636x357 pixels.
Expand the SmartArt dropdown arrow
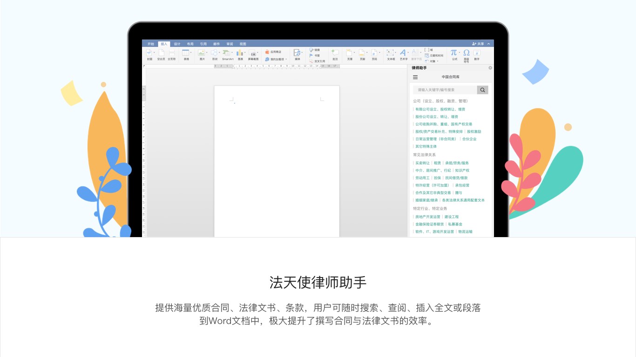[x=232, y=53]
